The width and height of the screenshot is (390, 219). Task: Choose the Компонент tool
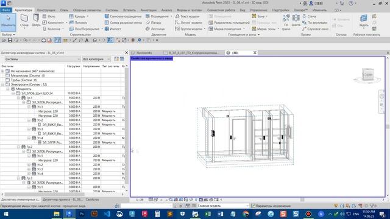click(x=53, y=23)
